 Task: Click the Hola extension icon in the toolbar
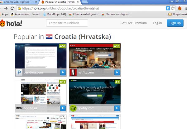tap(180, 8)
